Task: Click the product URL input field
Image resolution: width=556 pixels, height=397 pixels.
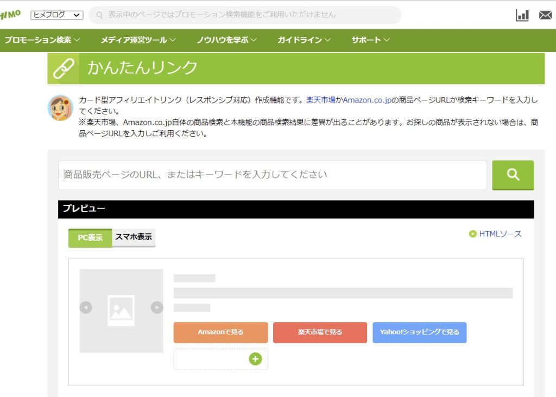Action: coord(271,175)
